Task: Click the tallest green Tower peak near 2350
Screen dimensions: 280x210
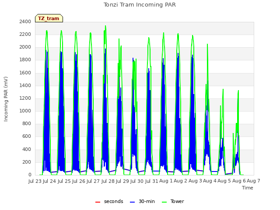Action: click(105, 26)
